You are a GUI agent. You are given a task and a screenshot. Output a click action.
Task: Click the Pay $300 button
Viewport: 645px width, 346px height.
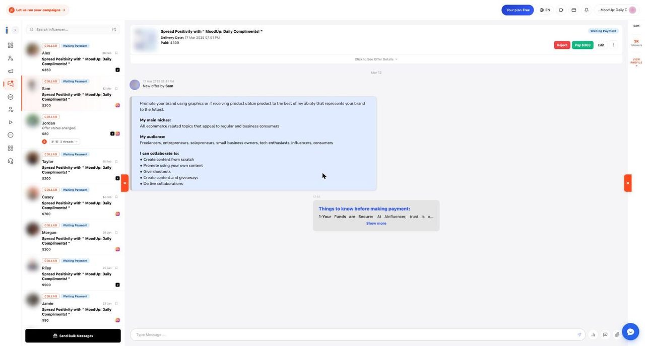pos(583,45)
